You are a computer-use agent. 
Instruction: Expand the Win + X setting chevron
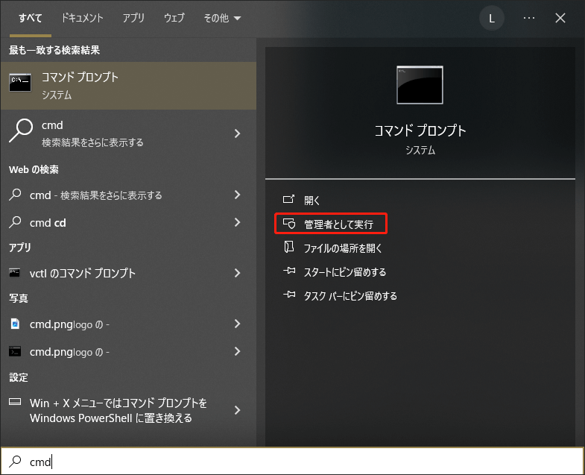[x=237, y=410]
